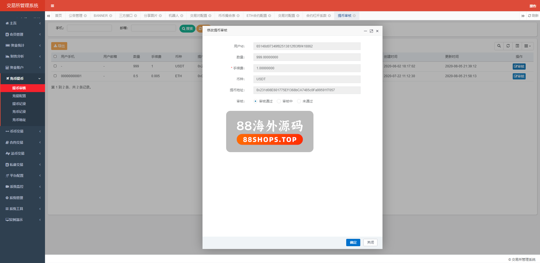Switch to the 公告管理 tab
The height and width of the screenshot is (263, 540).
point(75,16)
